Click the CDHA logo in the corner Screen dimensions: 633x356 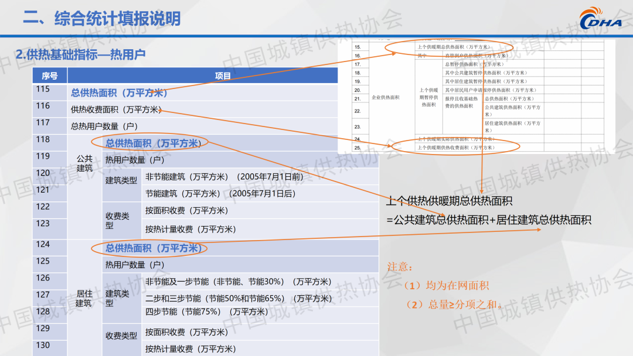click(x=604, y=20)
